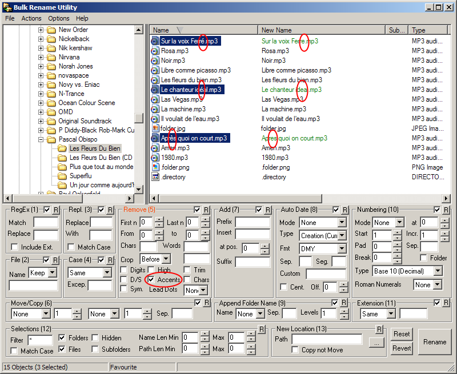Click the folder tree vertical scrollbar thumb

(x=139, y=118)
